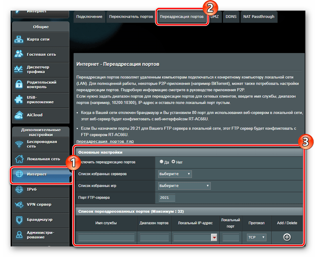Click the Протокол column header
The height and width of the screenshot is (257, 316).
[256, 223]
